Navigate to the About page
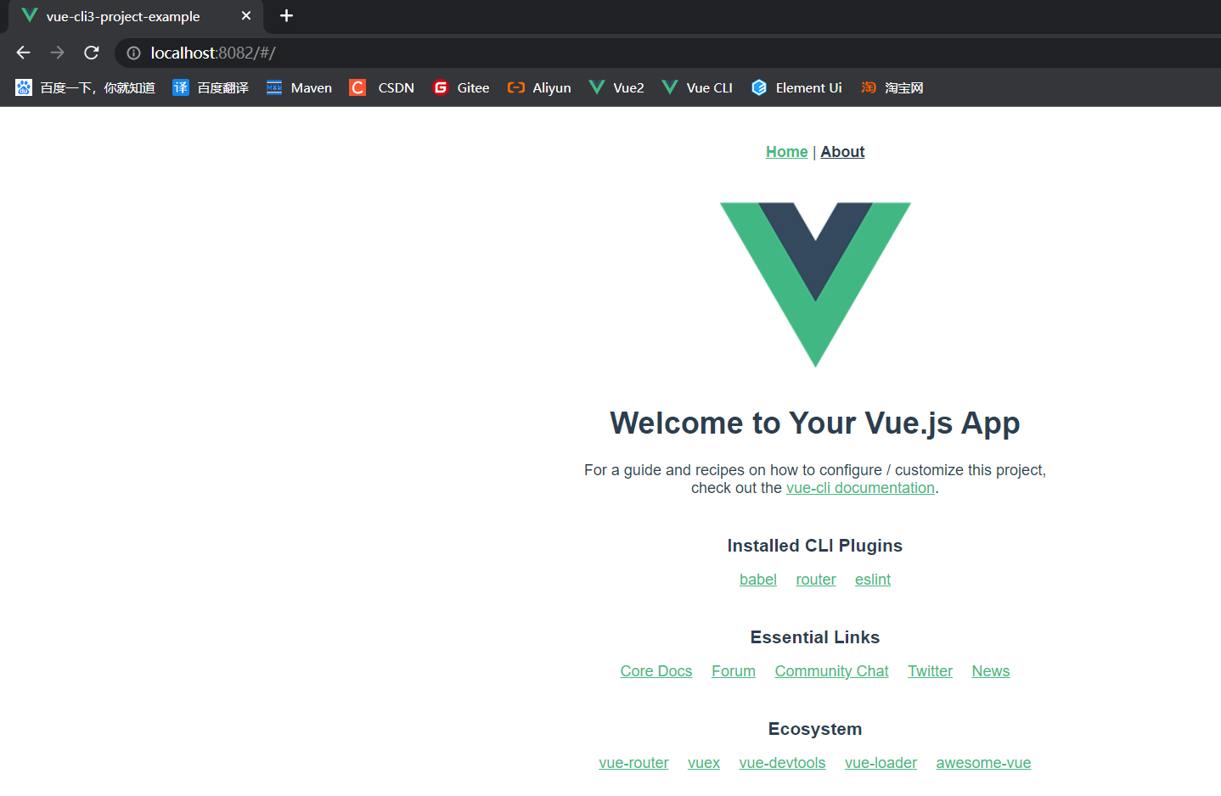Viewport: 1221px width, 796px height. pyautogui.click(x=841, y=151)
